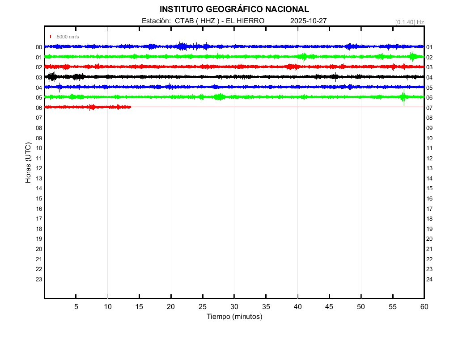Select the 5000 nm/s scale text
Viewport: 458px width, 343px height.
click(x=68, y=37)
